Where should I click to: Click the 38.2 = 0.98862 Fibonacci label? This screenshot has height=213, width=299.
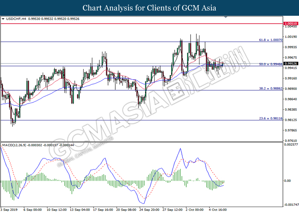coord(270,88)
